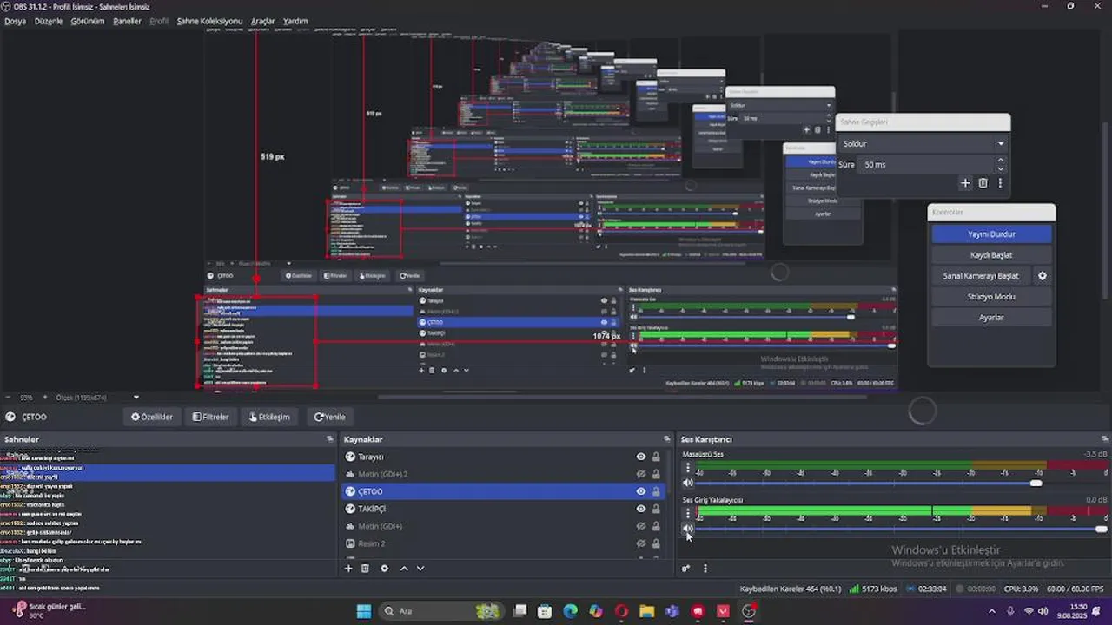Click the Ses Giriş Yakalayıcısı volume slider
1112x625 pixels.
pyautogui.click(x=902, y=529)
